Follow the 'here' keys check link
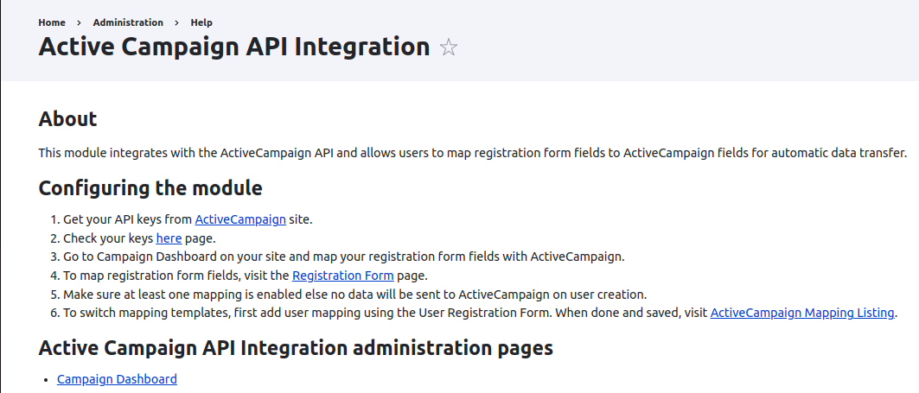Image resolution: width=919 pixels, height=393 pixels. pyautogui.click(x=169, y=238)
